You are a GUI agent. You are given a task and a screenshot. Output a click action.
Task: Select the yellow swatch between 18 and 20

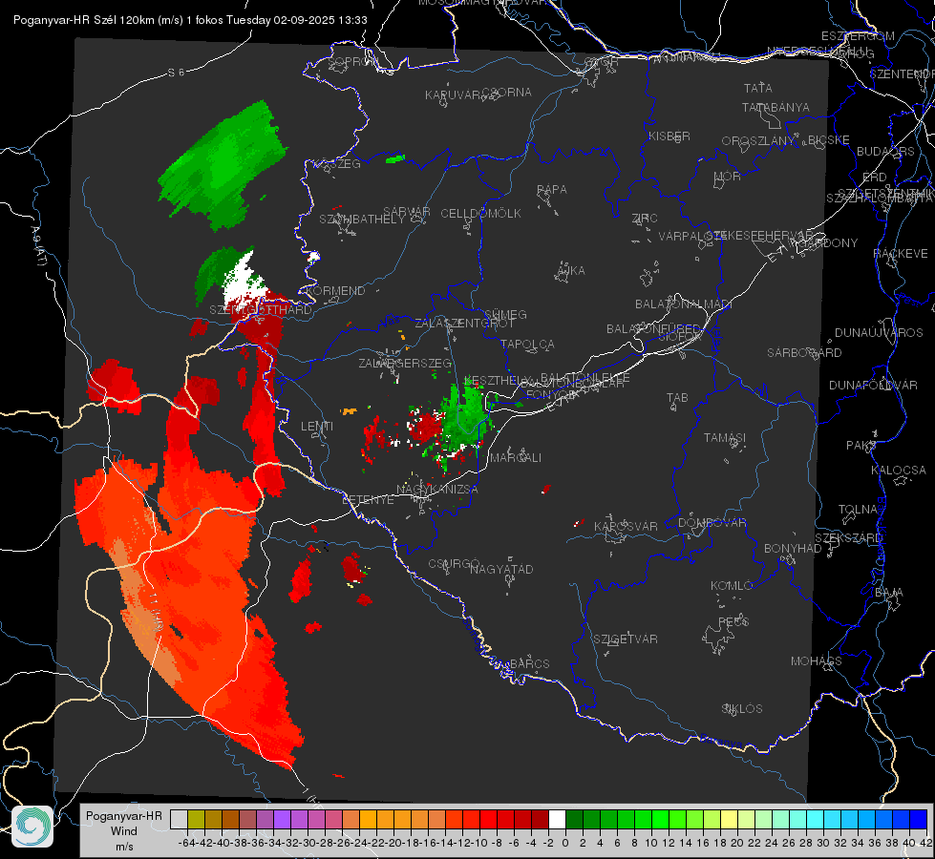click(x=729, y=820)
